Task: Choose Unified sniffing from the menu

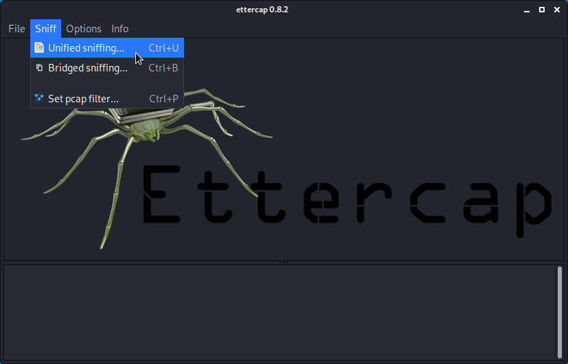Action: (x=107, y=48)
